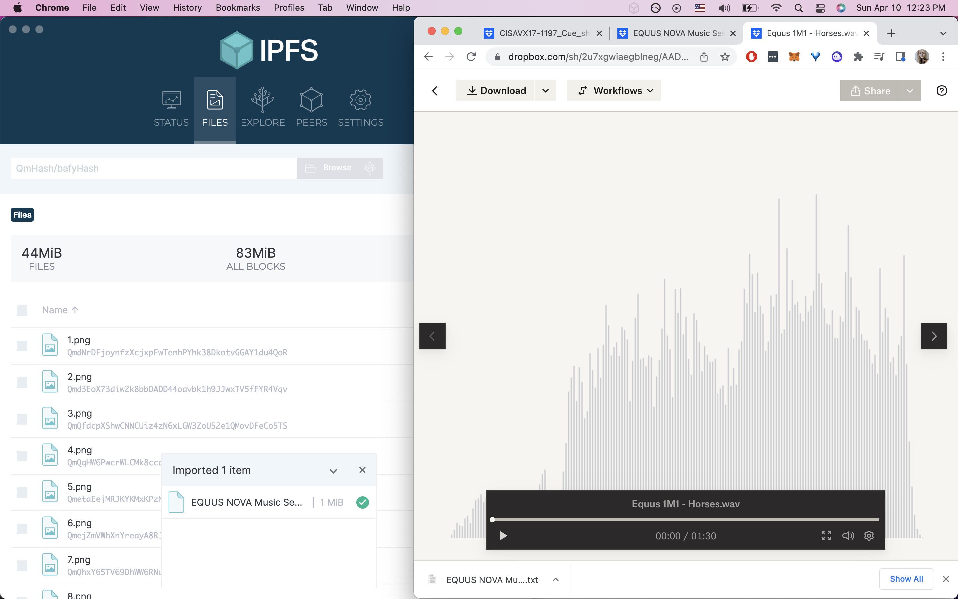Click the Download button

(x=496, y=90)
